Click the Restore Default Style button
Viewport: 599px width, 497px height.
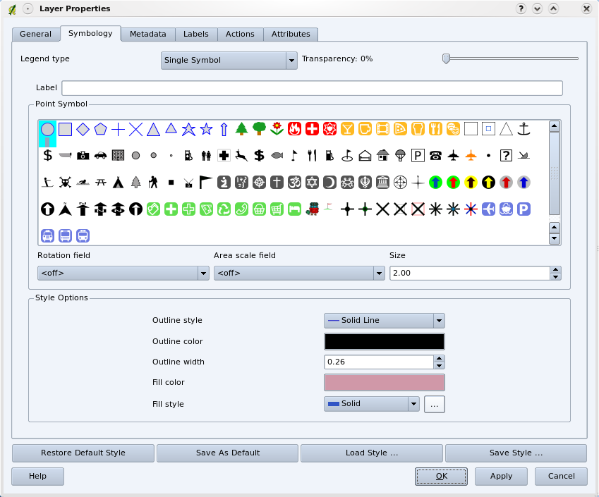tap(83, 453)
